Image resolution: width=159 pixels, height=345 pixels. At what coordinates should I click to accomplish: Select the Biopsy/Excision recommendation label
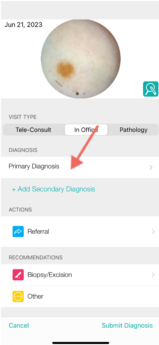coord(50,275)
